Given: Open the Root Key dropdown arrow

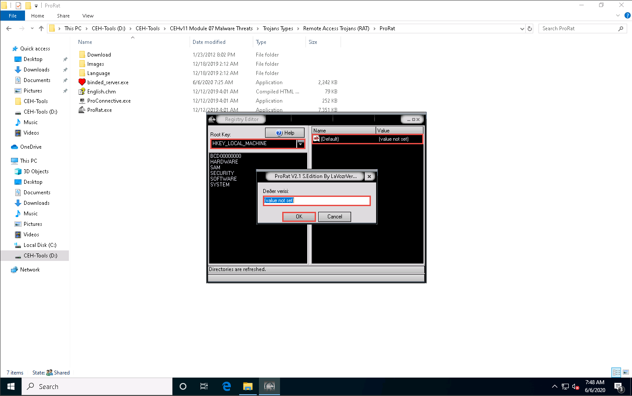Looking at the screenshot, I should (301, 144).
